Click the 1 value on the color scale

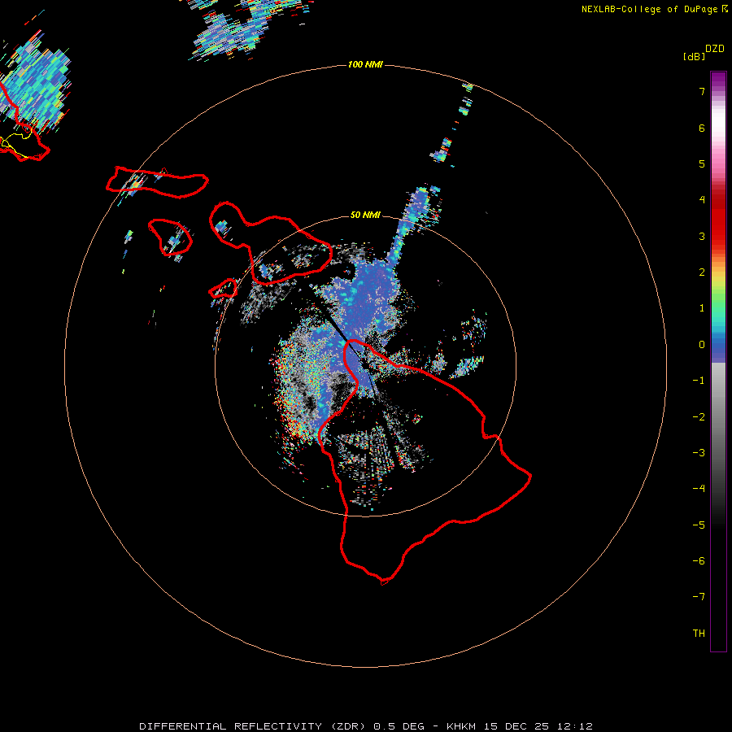pyautogui.click(x=702, y=308)
